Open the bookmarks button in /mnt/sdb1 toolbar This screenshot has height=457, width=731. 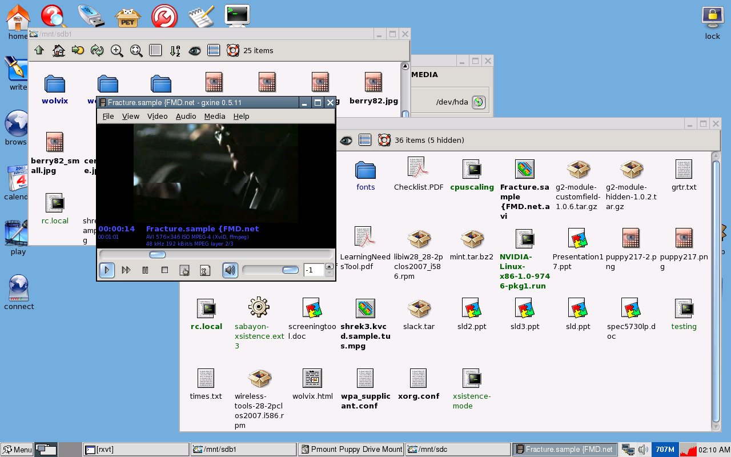pos(78,50)
